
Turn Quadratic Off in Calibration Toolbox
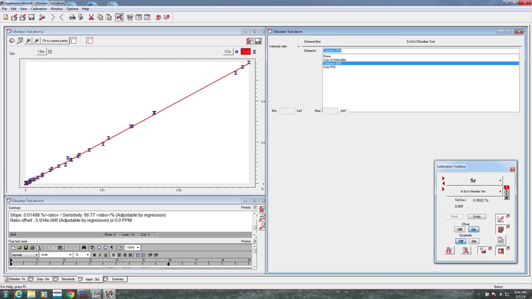[x=461, y=241]
